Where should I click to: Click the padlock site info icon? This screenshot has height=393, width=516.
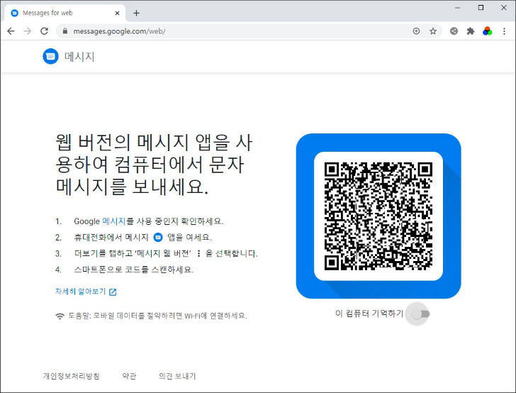tap(65, 31)
